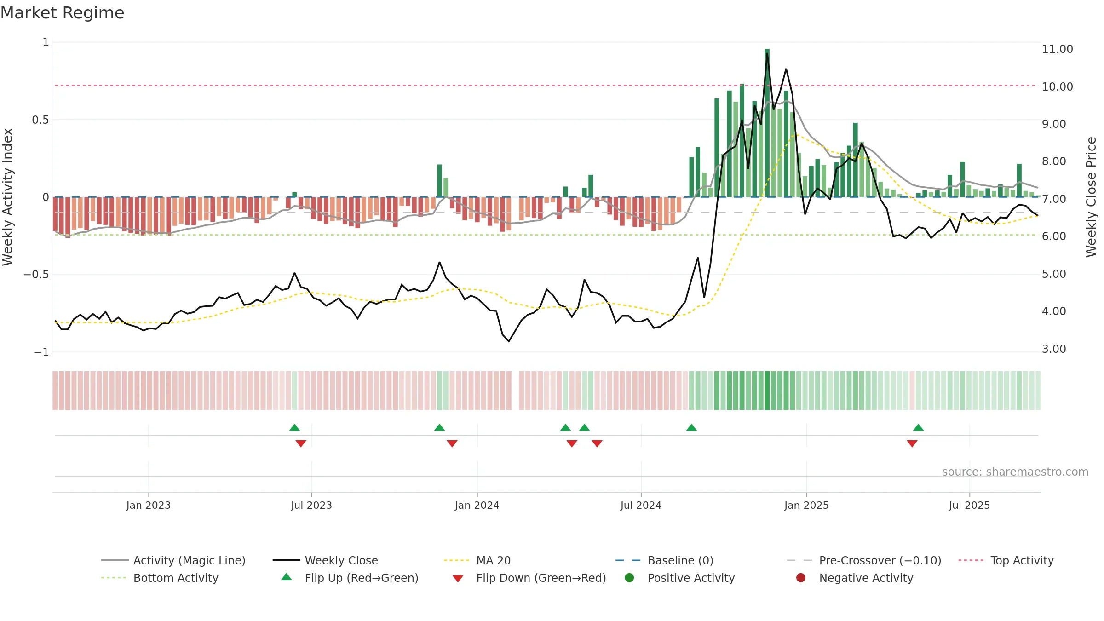Click the 11.00 price axis tick
This screenshot has height=621, width=1104.
pos(1057,49)
